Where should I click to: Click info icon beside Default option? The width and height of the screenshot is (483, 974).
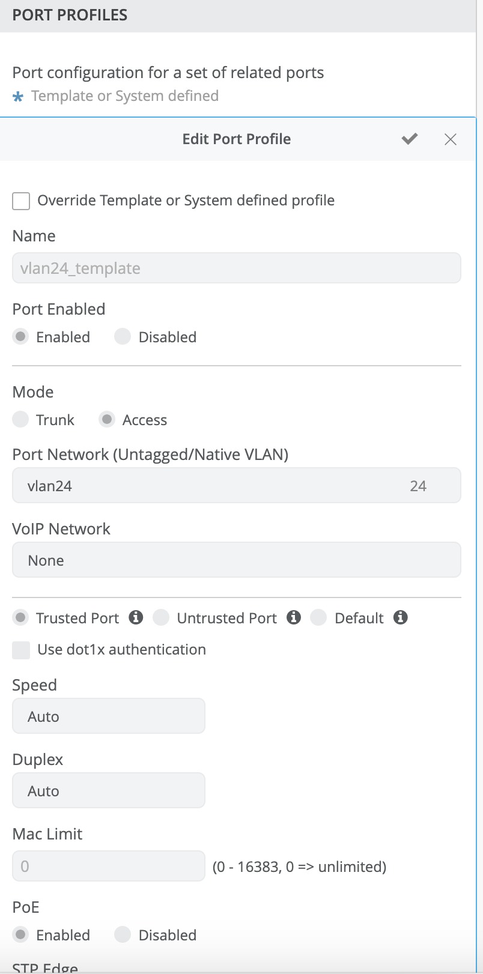[401, 617]
